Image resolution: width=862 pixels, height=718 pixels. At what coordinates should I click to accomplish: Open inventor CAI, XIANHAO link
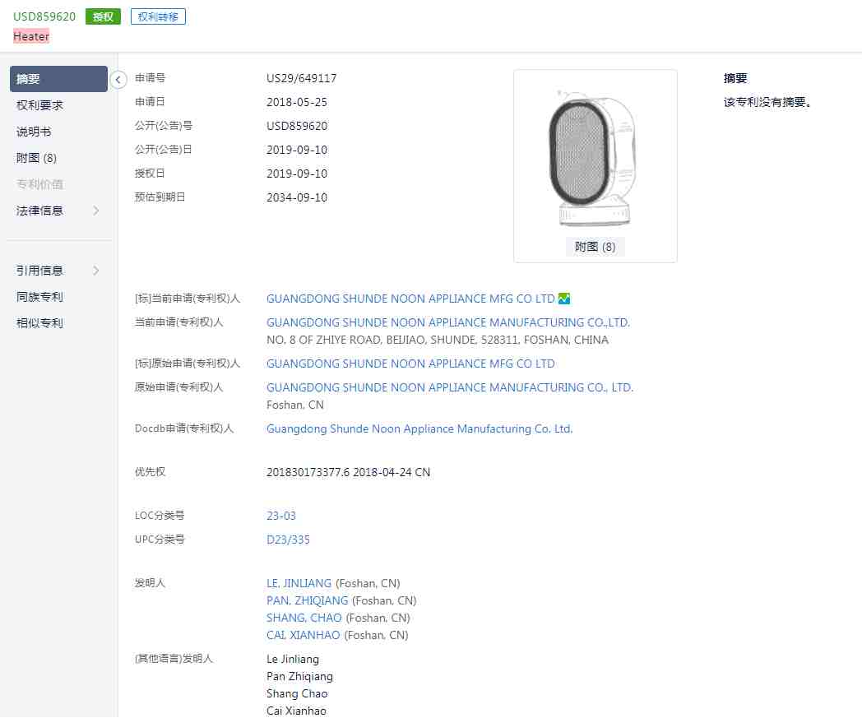pyautogui.click(x=303, y=635)
